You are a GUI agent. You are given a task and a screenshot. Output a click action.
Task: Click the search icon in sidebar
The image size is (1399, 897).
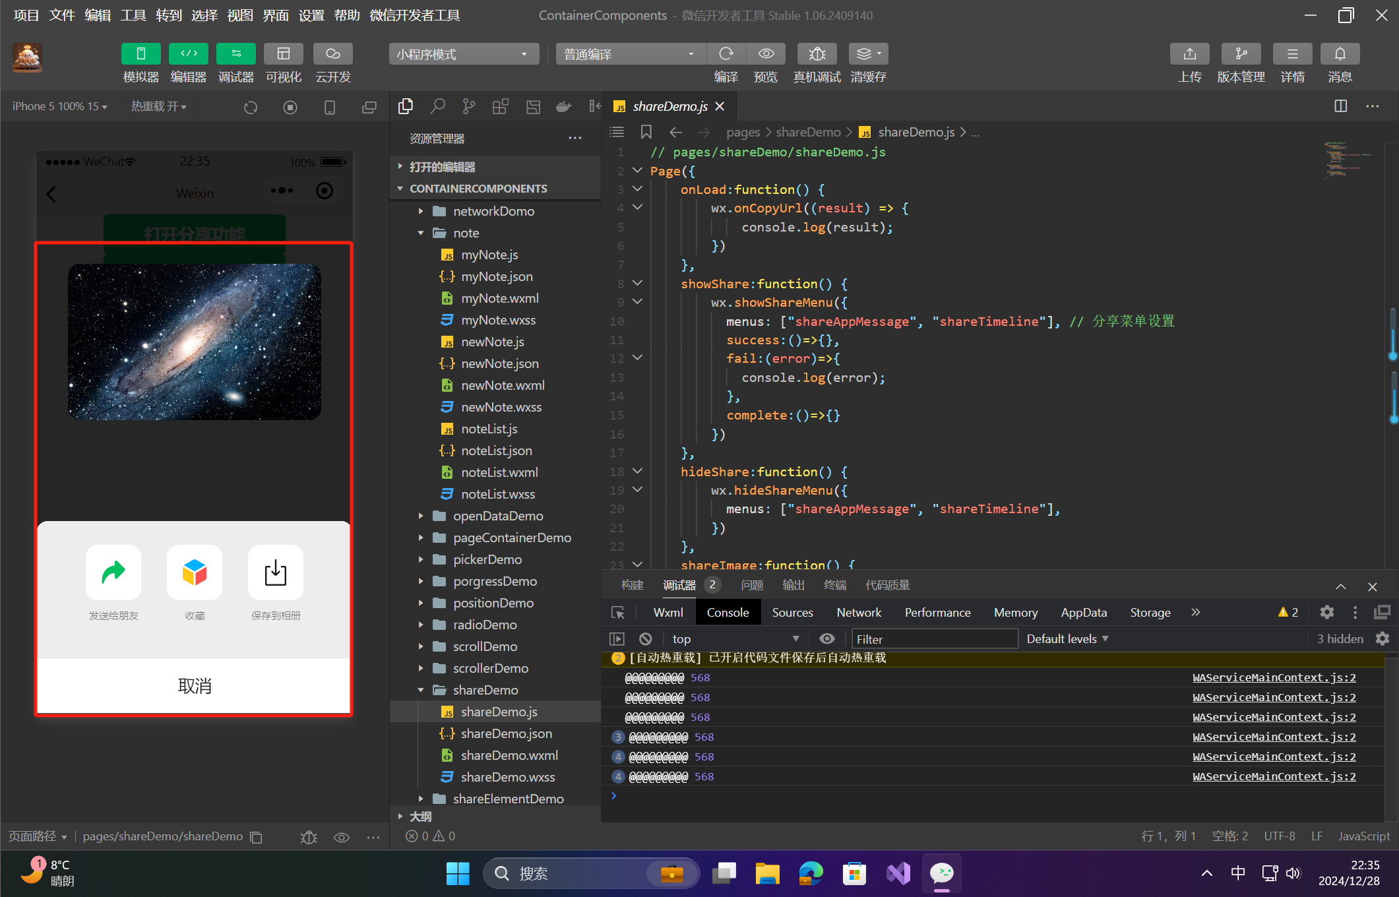tap(437, 106)
